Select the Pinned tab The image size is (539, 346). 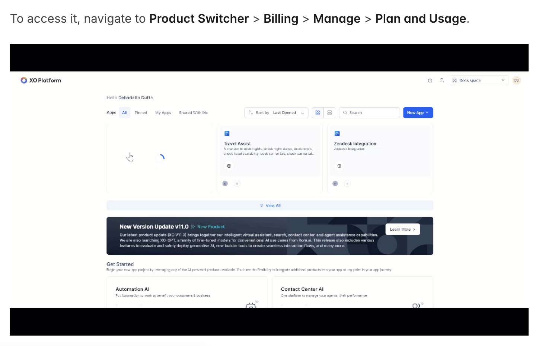(141, 113)
